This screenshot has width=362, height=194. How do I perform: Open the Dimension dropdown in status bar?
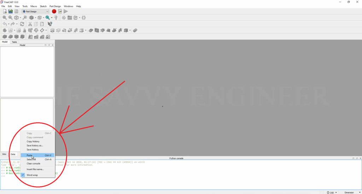point(349,192)
